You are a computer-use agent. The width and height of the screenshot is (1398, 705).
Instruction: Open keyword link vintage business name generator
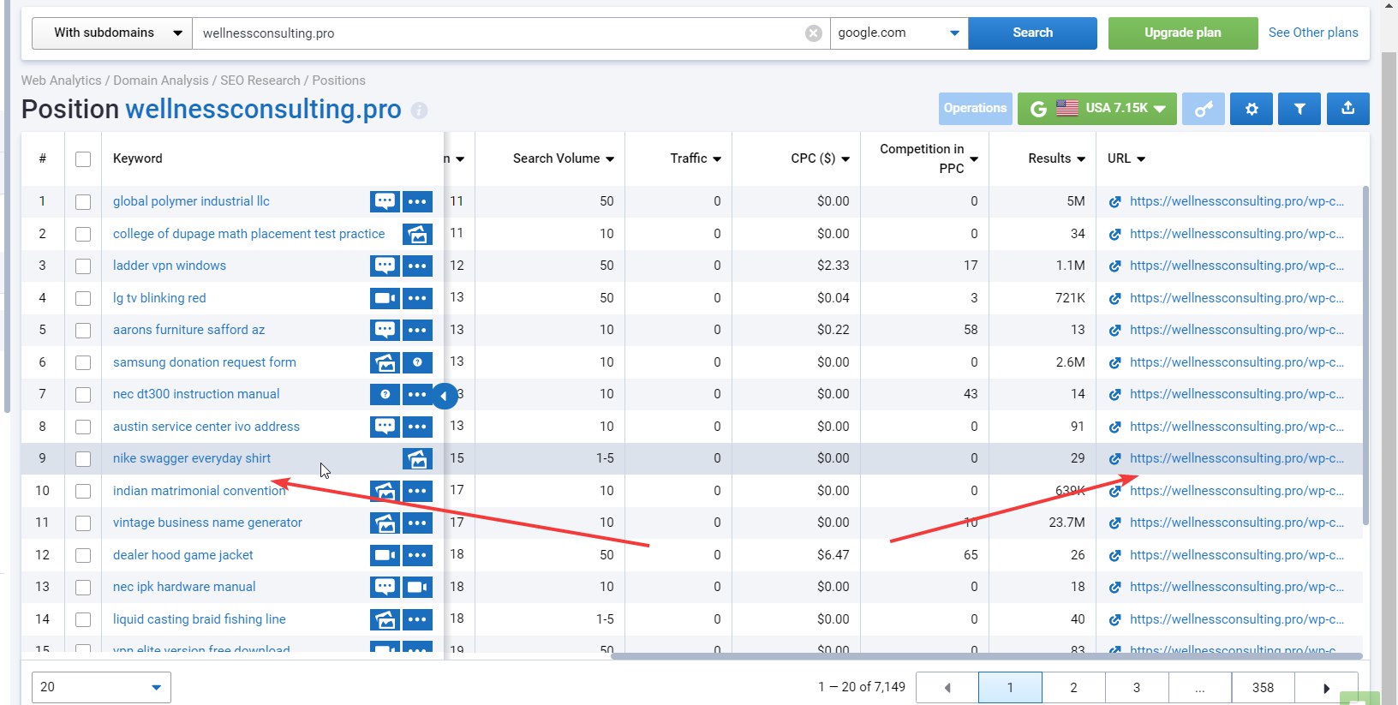click(x=207, y=523)
